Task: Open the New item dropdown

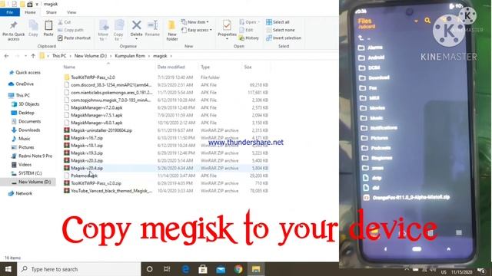Action: [195, 22]
